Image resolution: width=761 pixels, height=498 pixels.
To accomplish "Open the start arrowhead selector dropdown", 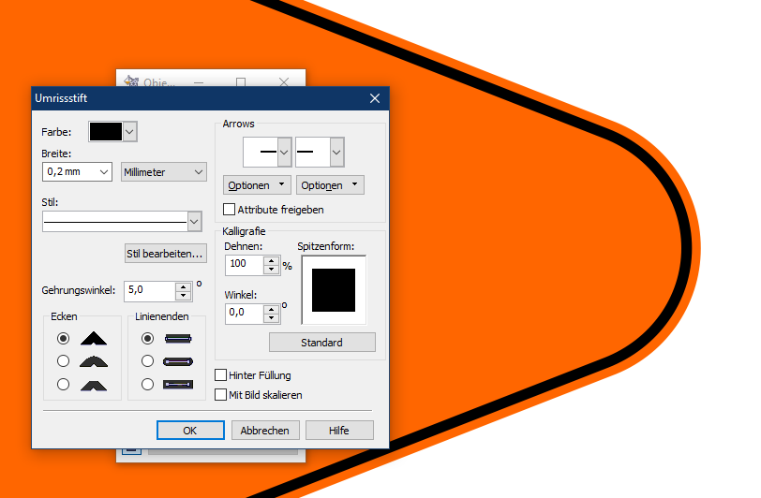I will (x=284, y=153).
